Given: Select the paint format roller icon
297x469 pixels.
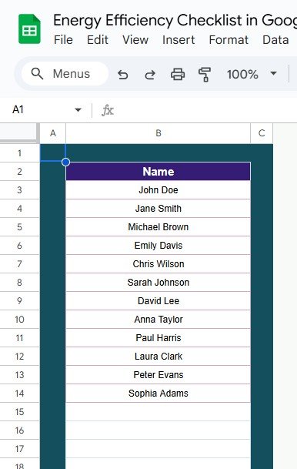Looking at the screenshot, I should 205,74.
